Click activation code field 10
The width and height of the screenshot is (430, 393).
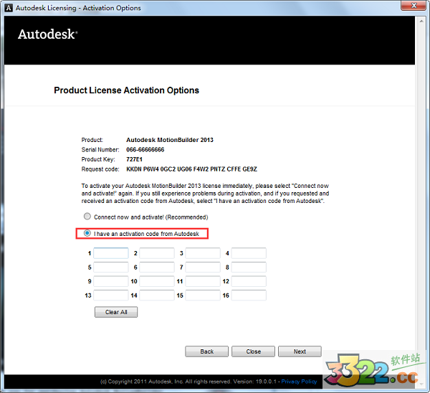[157, 281]
